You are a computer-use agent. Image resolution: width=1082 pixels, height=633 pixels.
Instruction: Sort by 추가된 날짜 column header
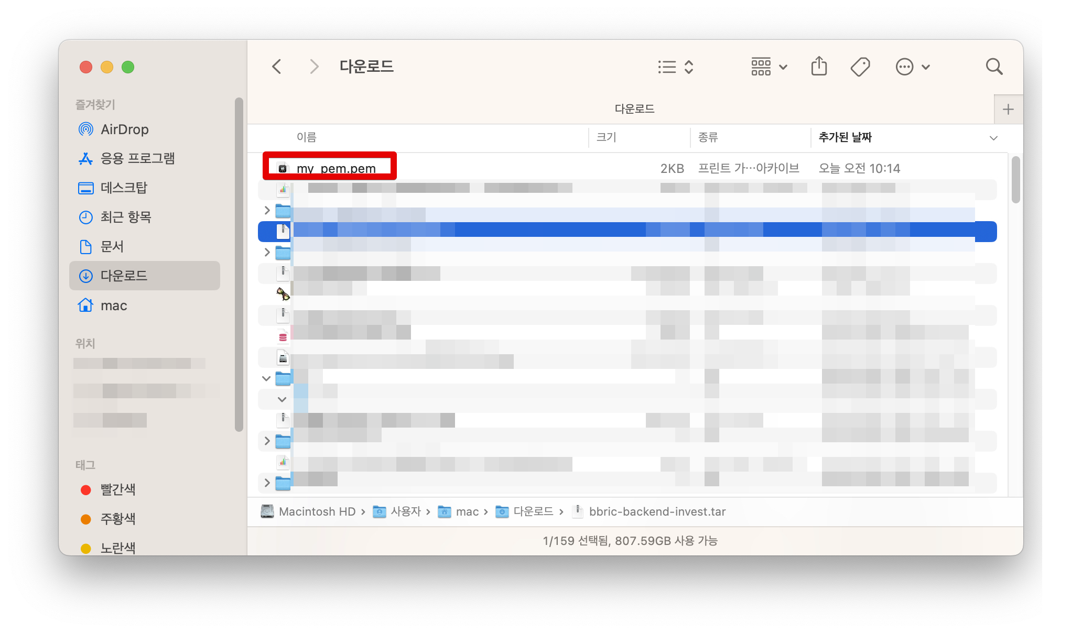(x=845, y=137)
